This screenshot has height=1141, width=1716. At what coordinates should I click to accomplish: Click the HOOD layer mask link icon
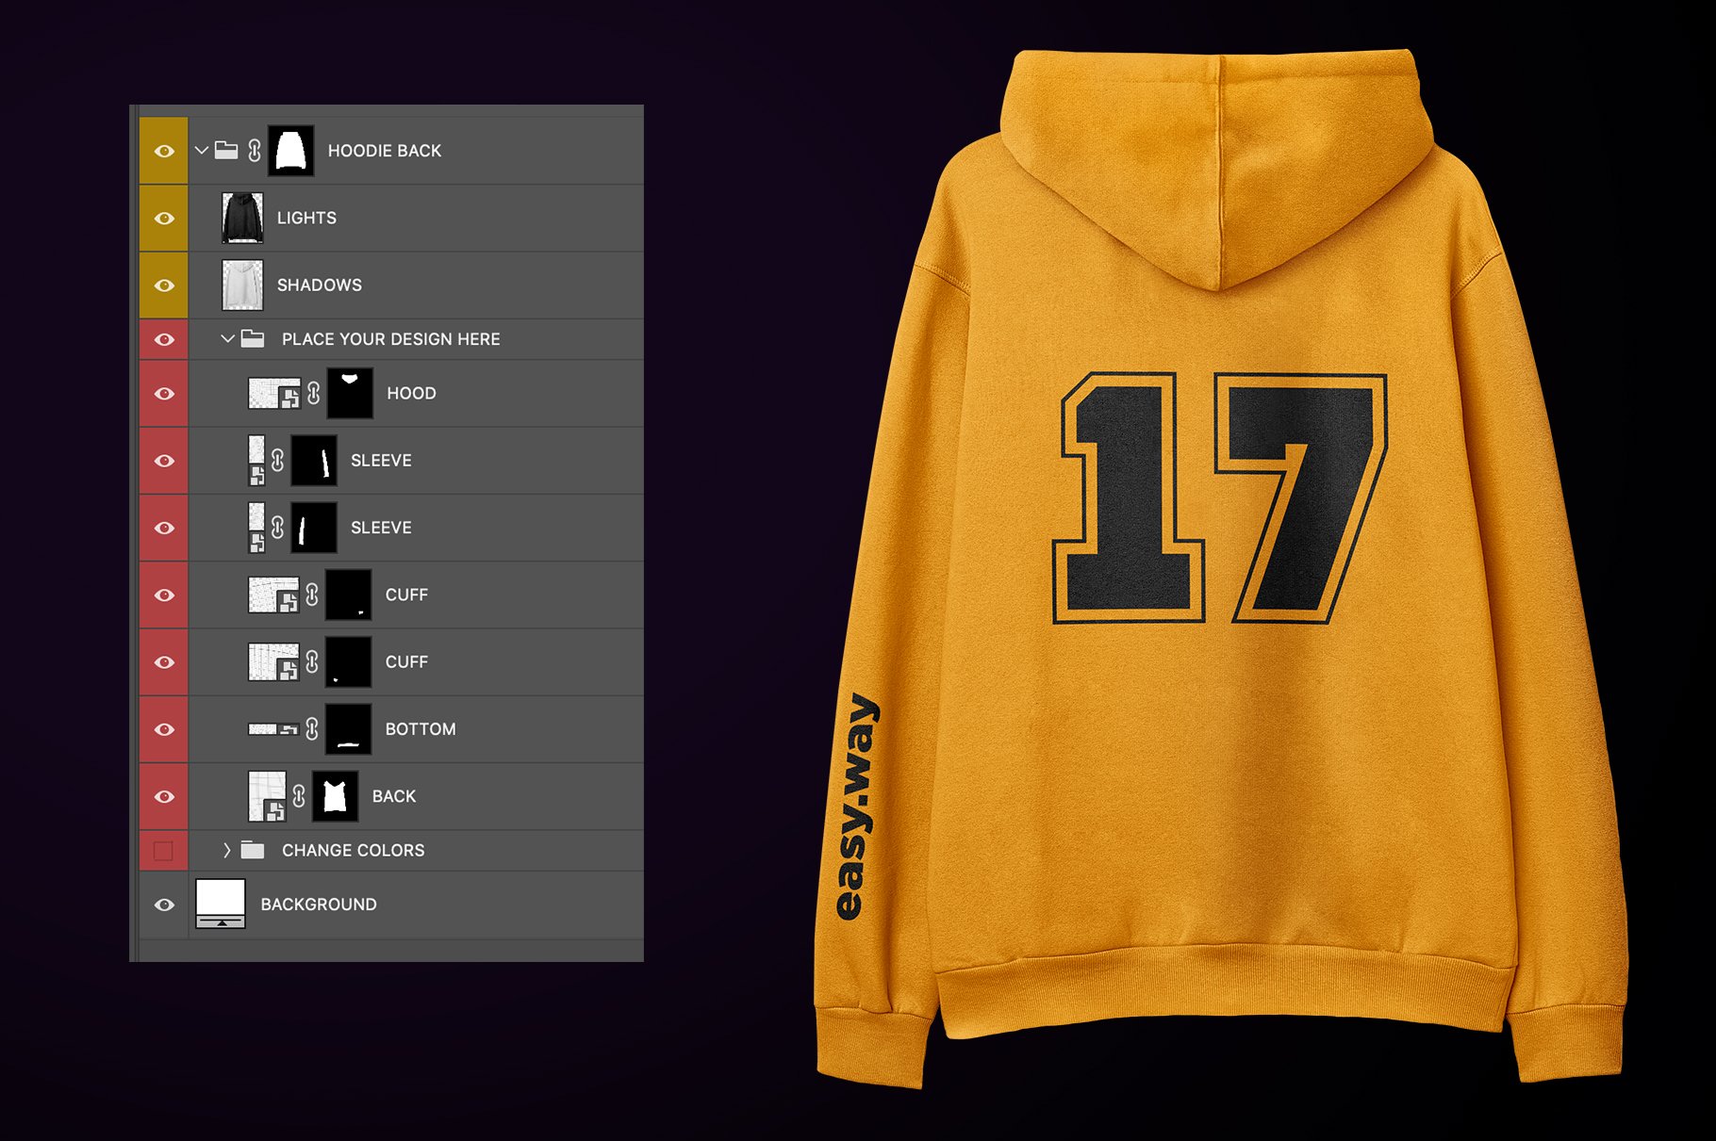[x=314, y=393]
